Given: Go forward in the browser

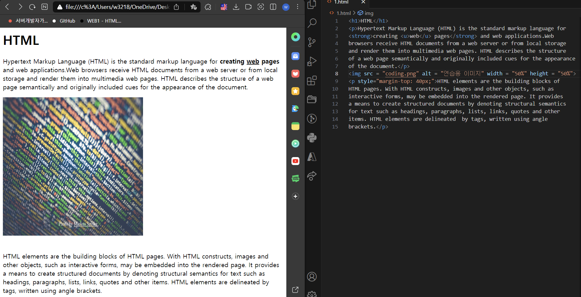Looking at the screenshot, I should tap(20, 7).
